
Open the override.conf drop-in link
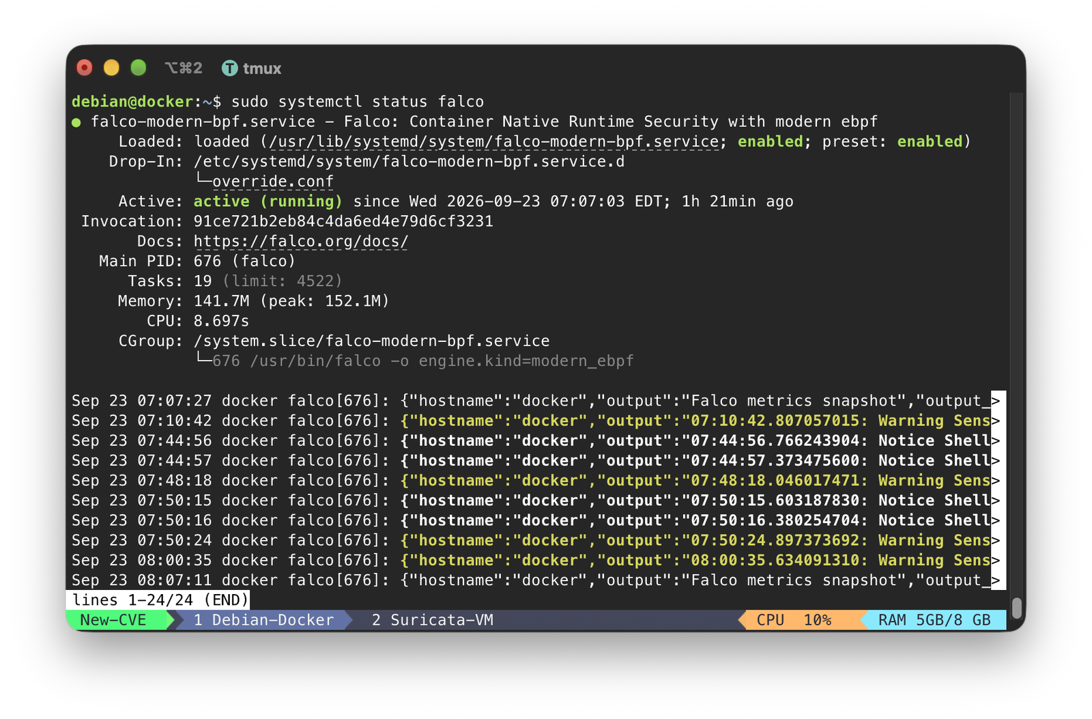click(x=273, y=182)
